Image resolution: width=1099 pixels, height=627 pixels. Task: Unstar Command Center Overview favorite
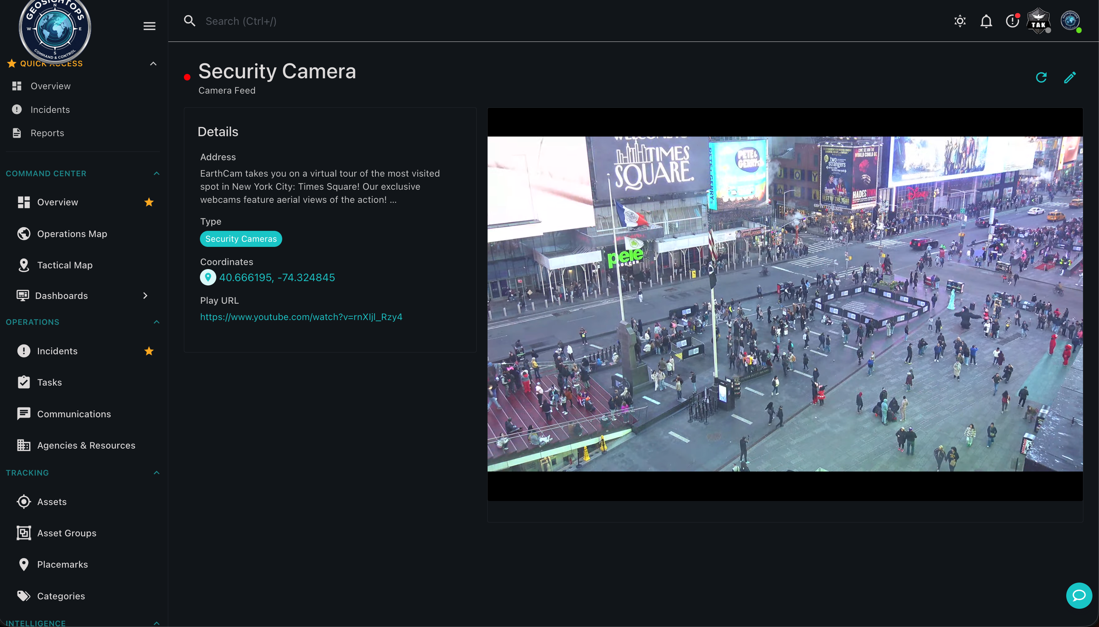tap(149, 202)
